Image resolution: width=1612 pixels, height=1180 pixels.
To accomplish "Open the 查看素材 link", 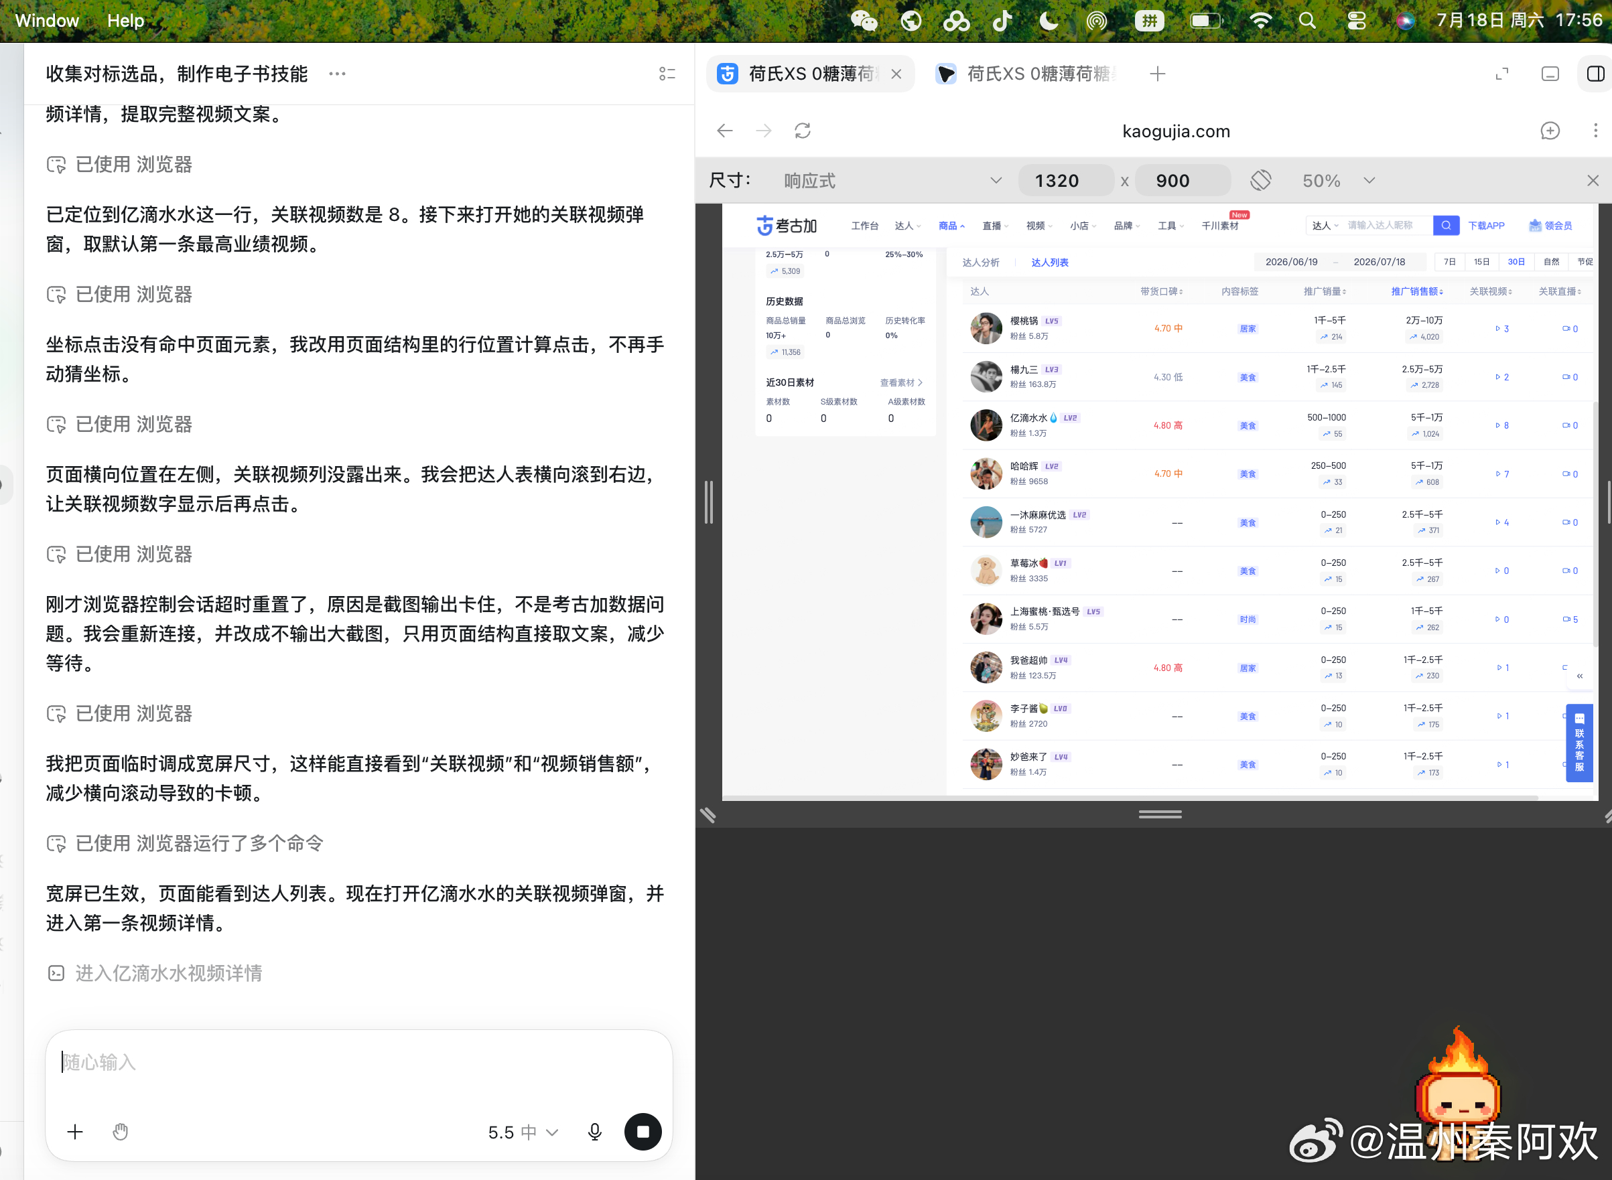I will pos(901,383).
